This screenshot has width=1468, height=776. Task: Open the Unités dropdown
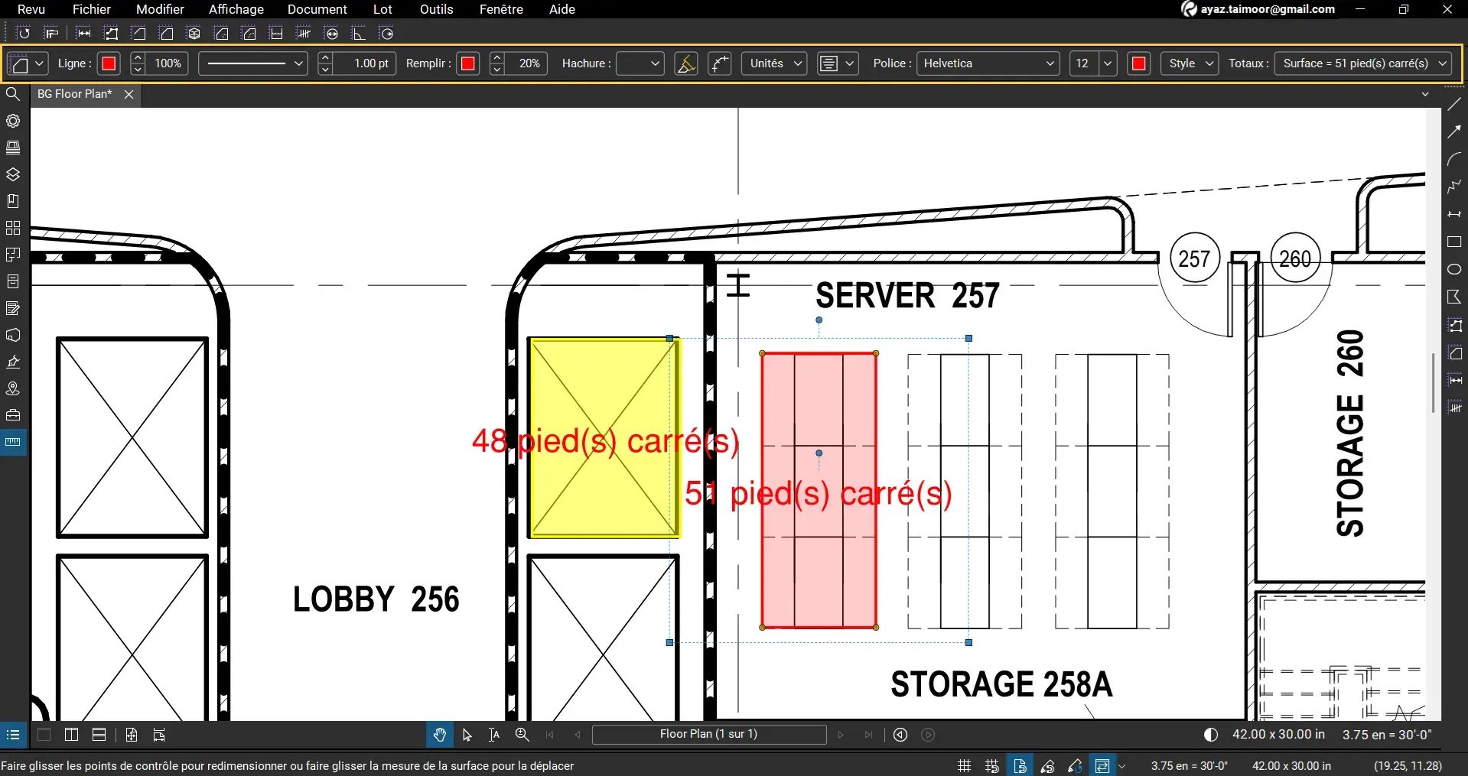773,63
